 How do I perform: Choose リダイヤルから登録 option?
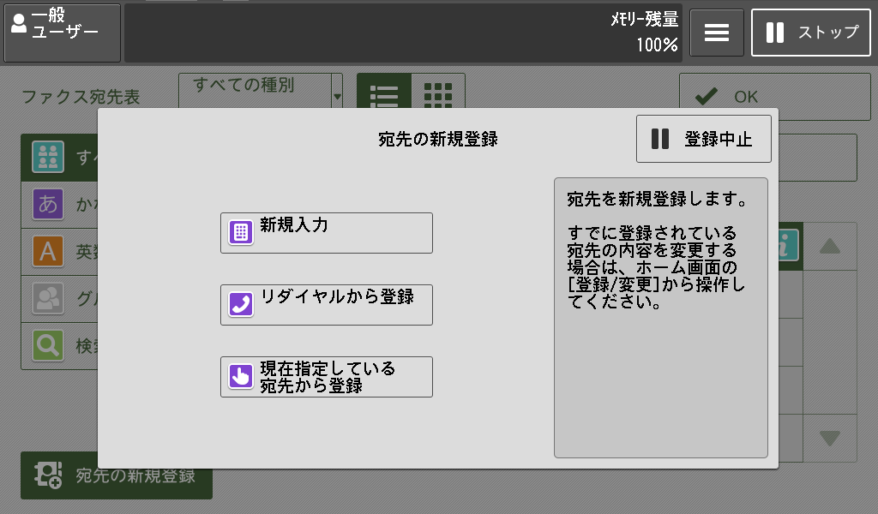tap(327, 305)
